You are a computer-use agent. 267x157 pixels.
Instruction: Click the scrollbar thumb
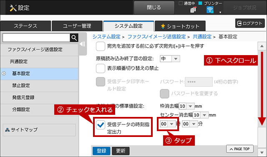click(262, 137)
